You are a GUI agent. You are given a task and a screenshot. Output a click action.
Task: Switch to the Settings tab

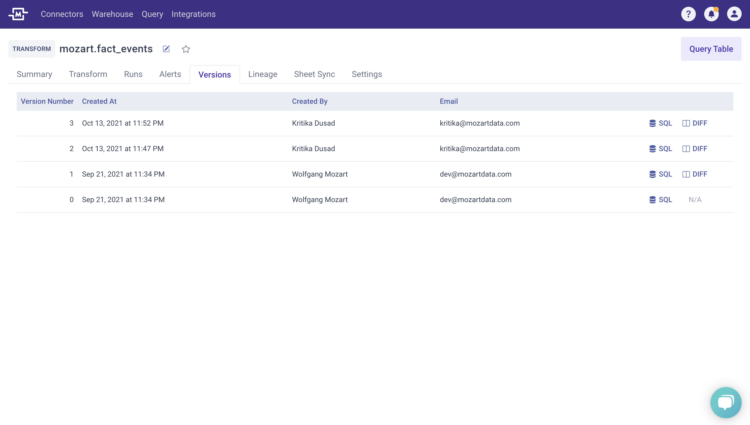pyautogui.click(x=367, y=74)
